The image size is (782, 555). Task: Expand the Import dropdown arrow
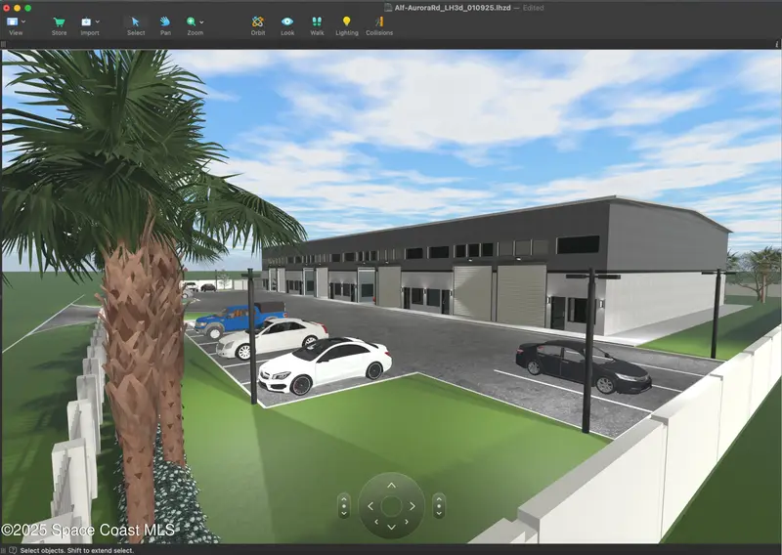97,21
